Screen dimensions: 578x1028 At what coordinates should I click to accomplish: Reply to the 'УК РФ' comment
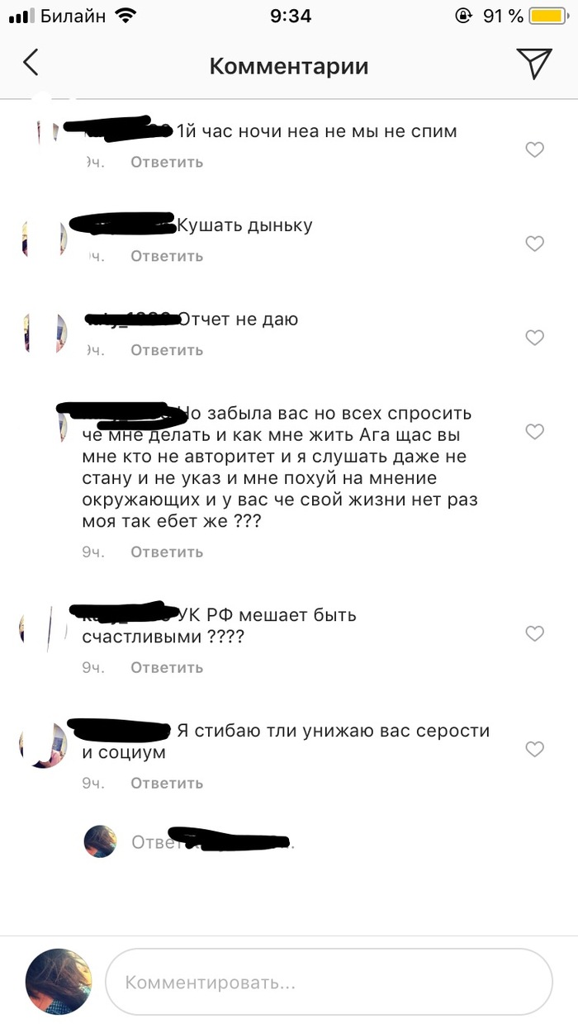click(167, 667)
